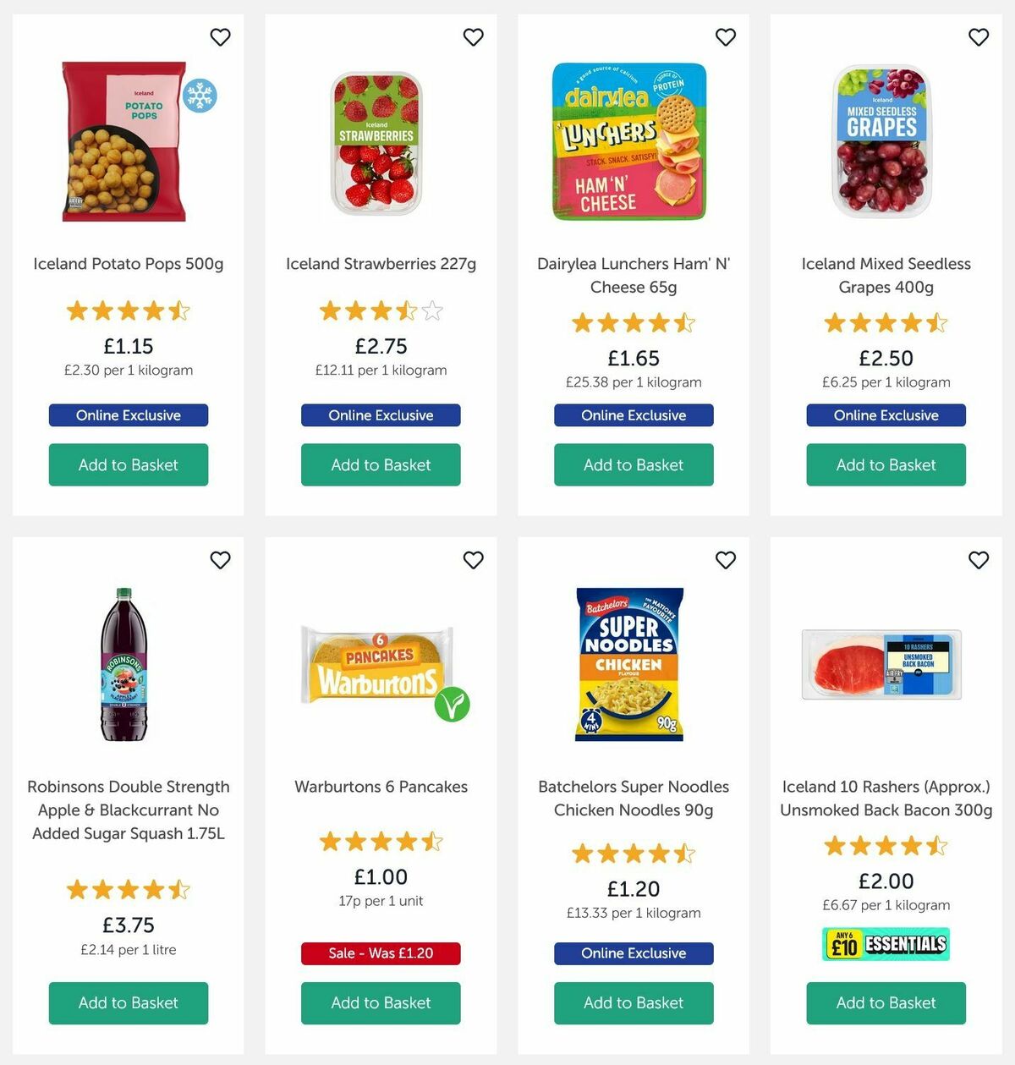Click the Online Exclusive tag on Dairylea Lunchers
This screenshot has width=1015, height=1065.
tap(633, 415)
